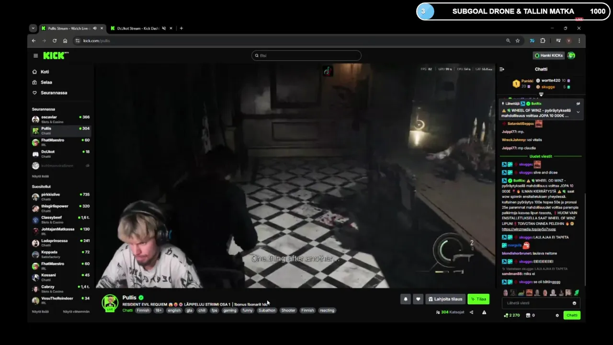
Task: Click the Shooter stream tag
Action: click(288, 310)
